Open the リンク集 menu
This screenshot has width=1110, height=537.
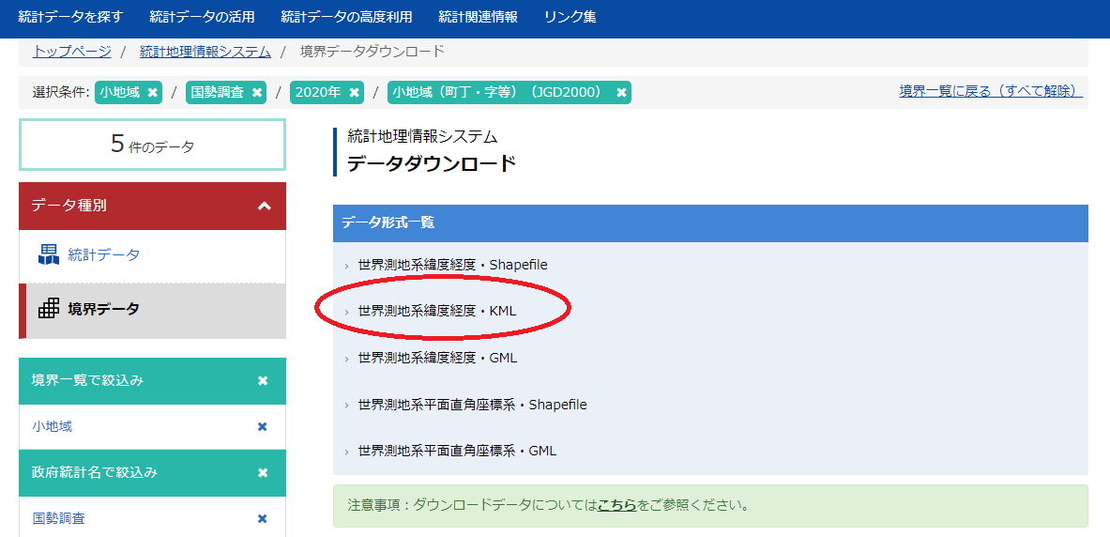[570, 17]
